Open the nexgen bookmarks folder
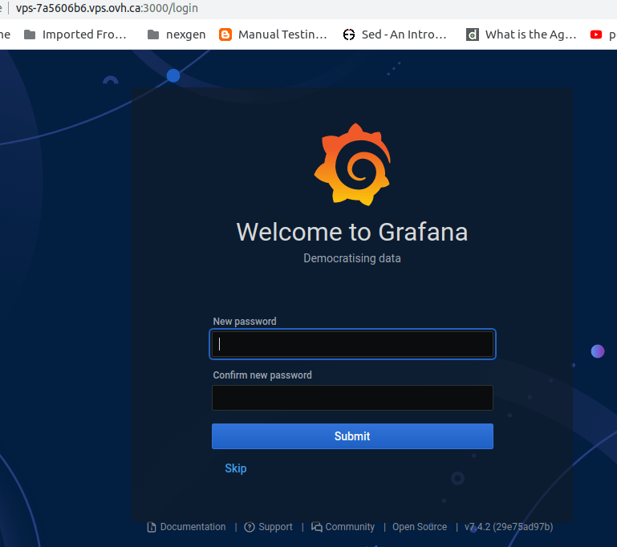The image size is (617, 547). point(177,34)
